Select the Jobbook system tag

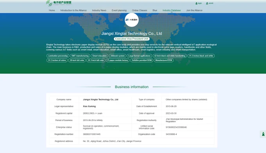[117, 56]
